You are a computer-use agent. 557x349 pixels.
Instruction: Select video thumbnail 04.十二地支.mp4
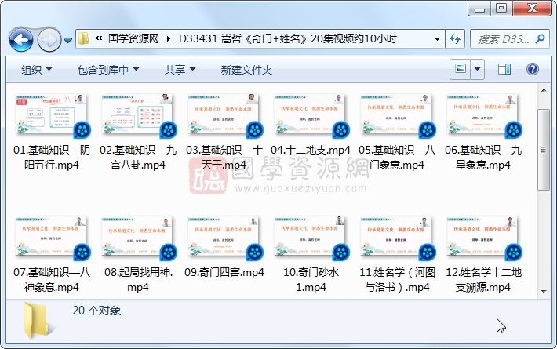pyautogui.click(x=310, y=115)
